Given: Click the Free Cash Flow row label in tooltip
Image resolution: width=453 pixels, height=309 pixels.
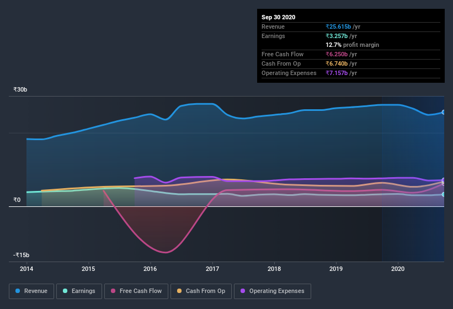Looking at the screenshot, I should coord(283,54).
